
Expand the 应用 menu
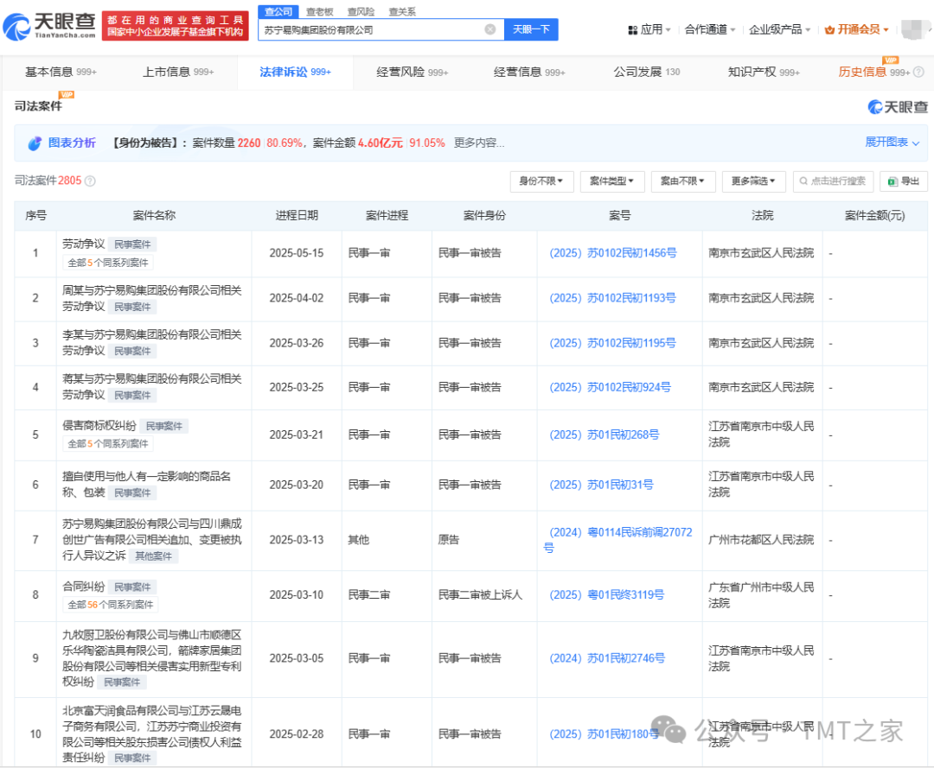(x=650, y=29)
